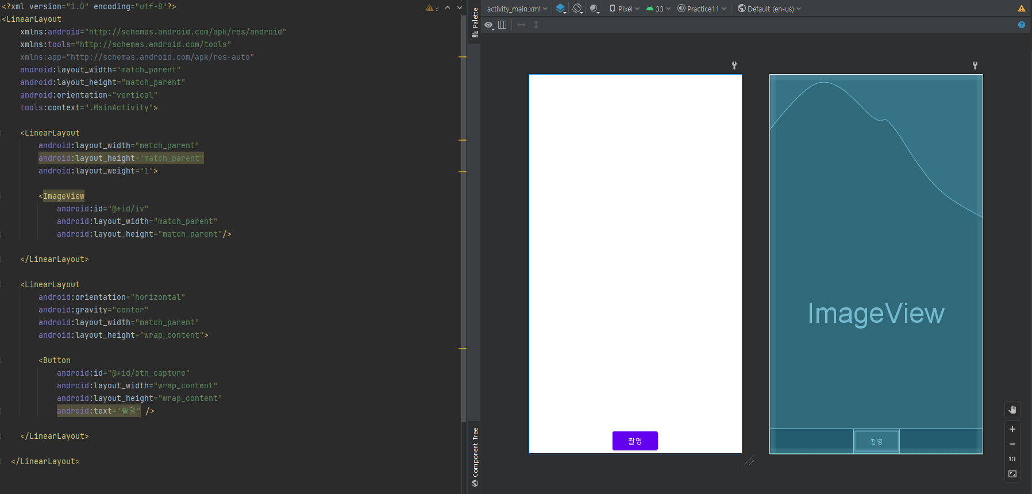Screen dimensions: 1032x494
Task: Click the android:orientation="horizontal" line
Action: (x=111, y=297)
